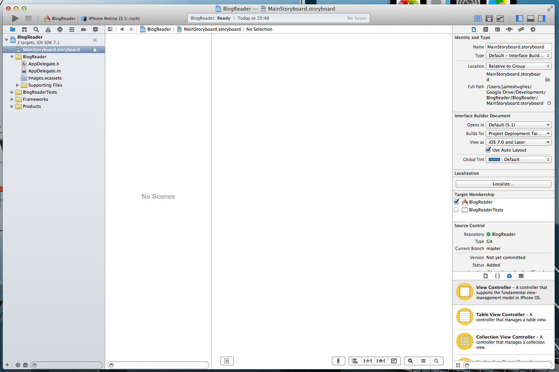Run the BlogReader app
559x372 pixels.
click(15, 18)
